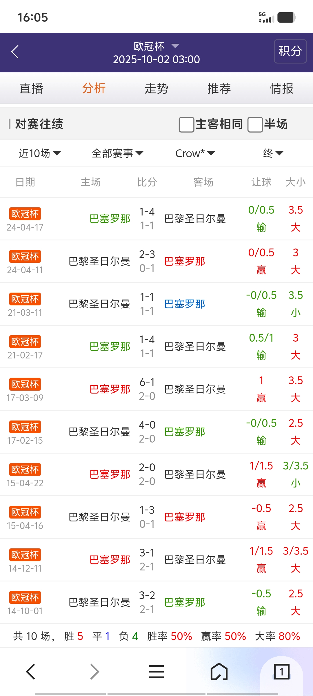313x696 pixels.
Task: Expand the 全部赛事 filter dropdown
Action: coord(117,153)
